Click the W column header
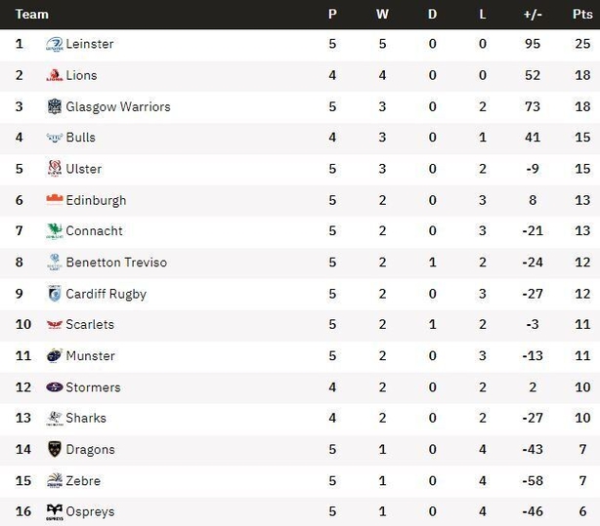The width and height of the screenshot is (600, 526). [x=382, y=14]
